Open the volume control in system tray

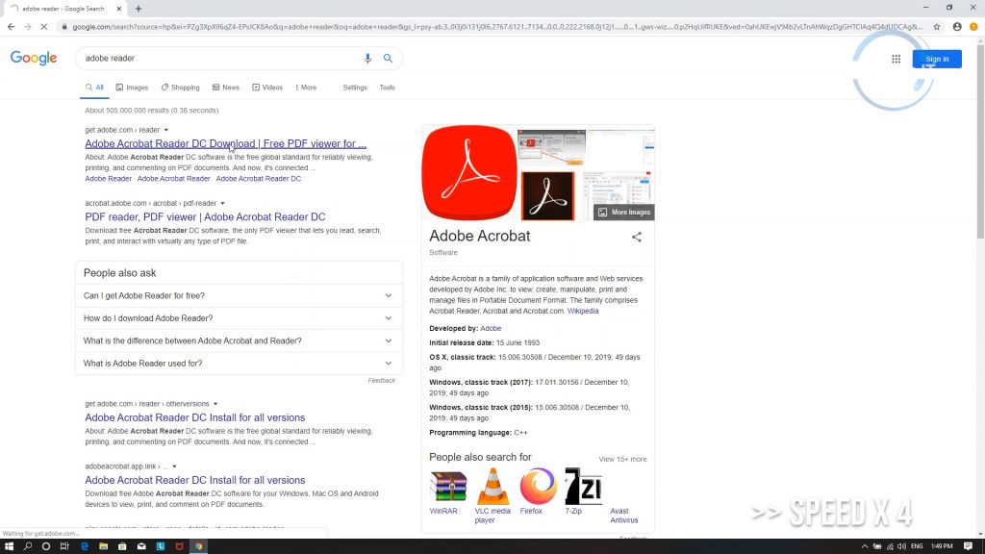pos(901,546)
